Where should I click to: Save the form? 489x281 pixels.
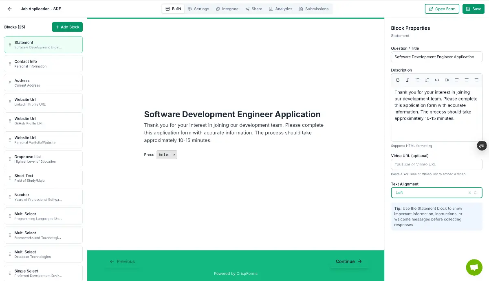point(473,9)
